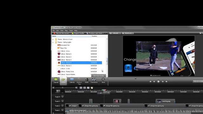This screenshot has width=203, height=114.
Task: Click the step forward preview button
Action: [x=163, y=81]
